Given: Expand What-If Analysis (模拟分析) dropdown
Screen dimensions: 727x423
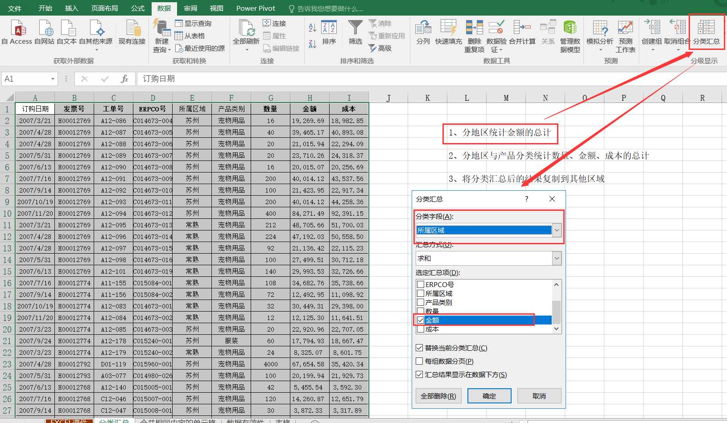Looking at the screenshot, I should pos(600,49).
